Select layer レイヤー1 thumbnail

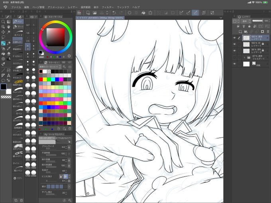(246, 44)
